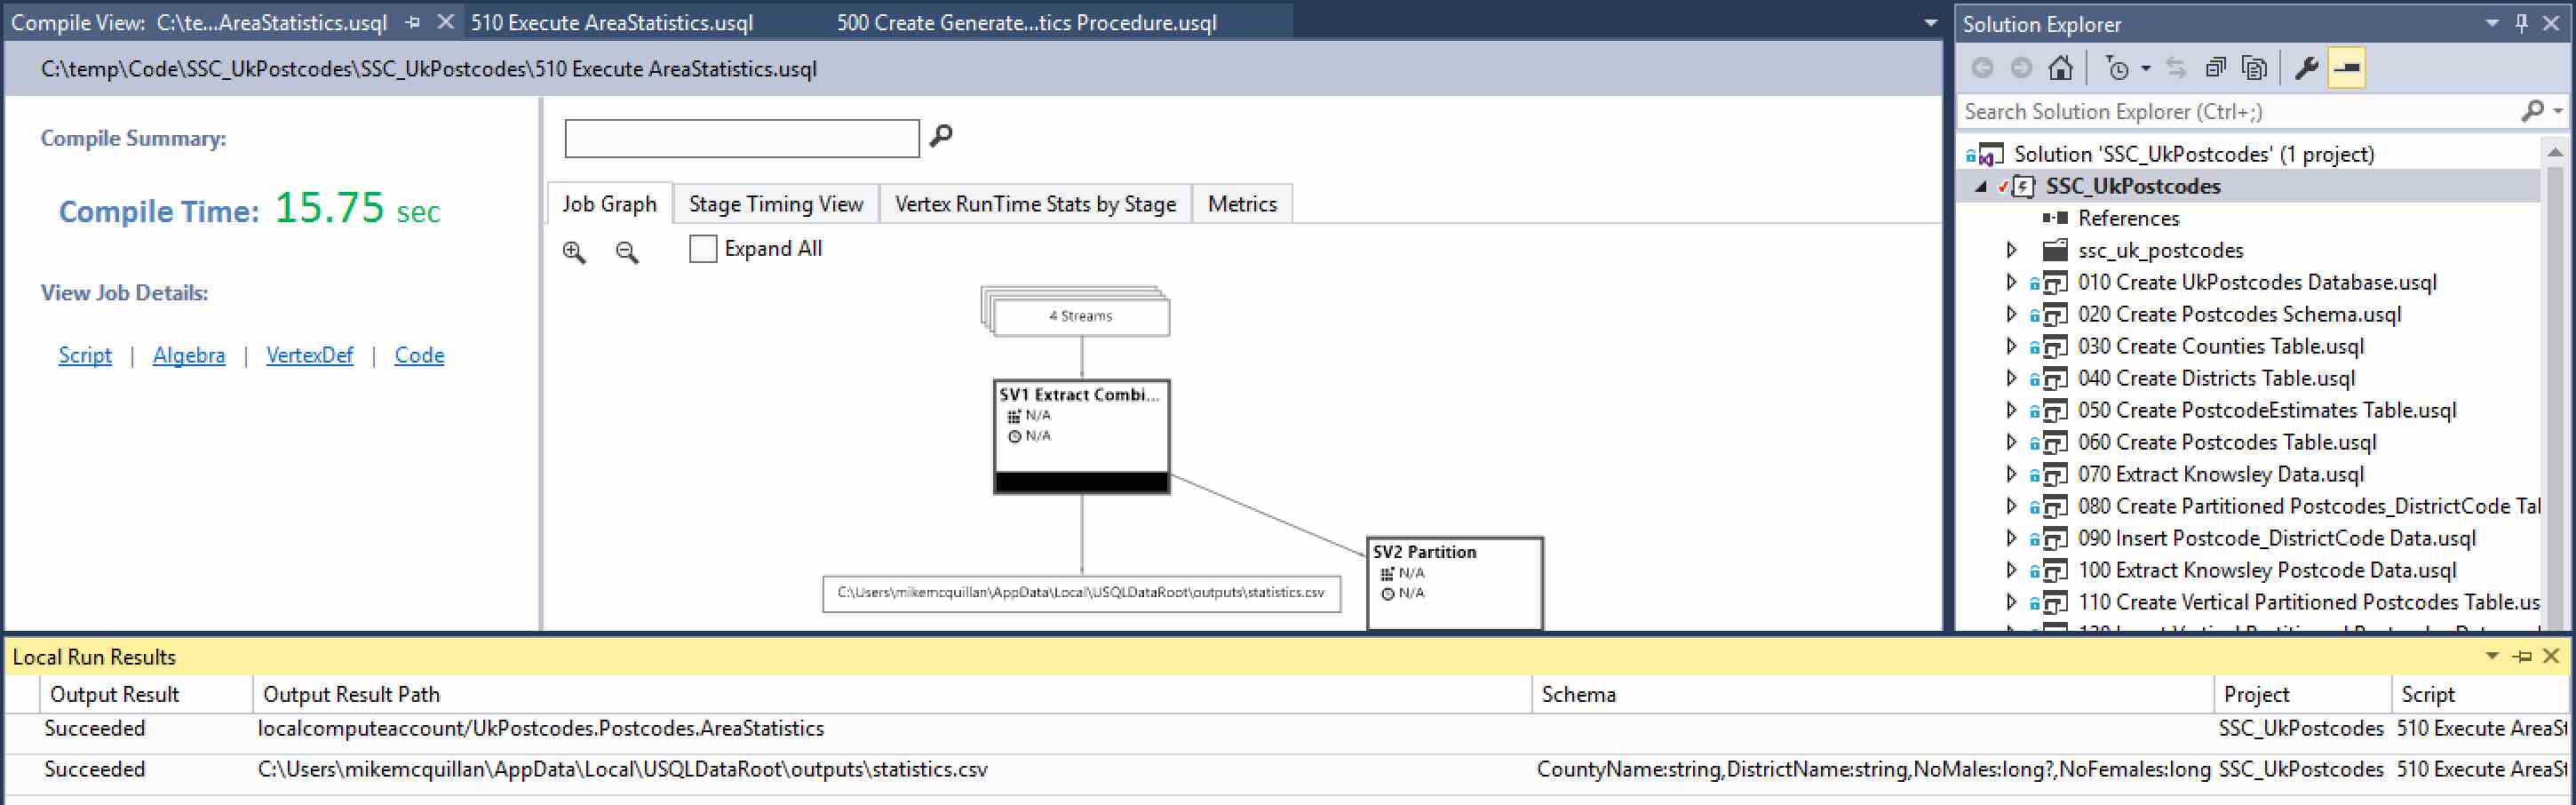Open Properties with the wrench icon
Screen dimensions: 2576x805
[x=2306, y=68]
